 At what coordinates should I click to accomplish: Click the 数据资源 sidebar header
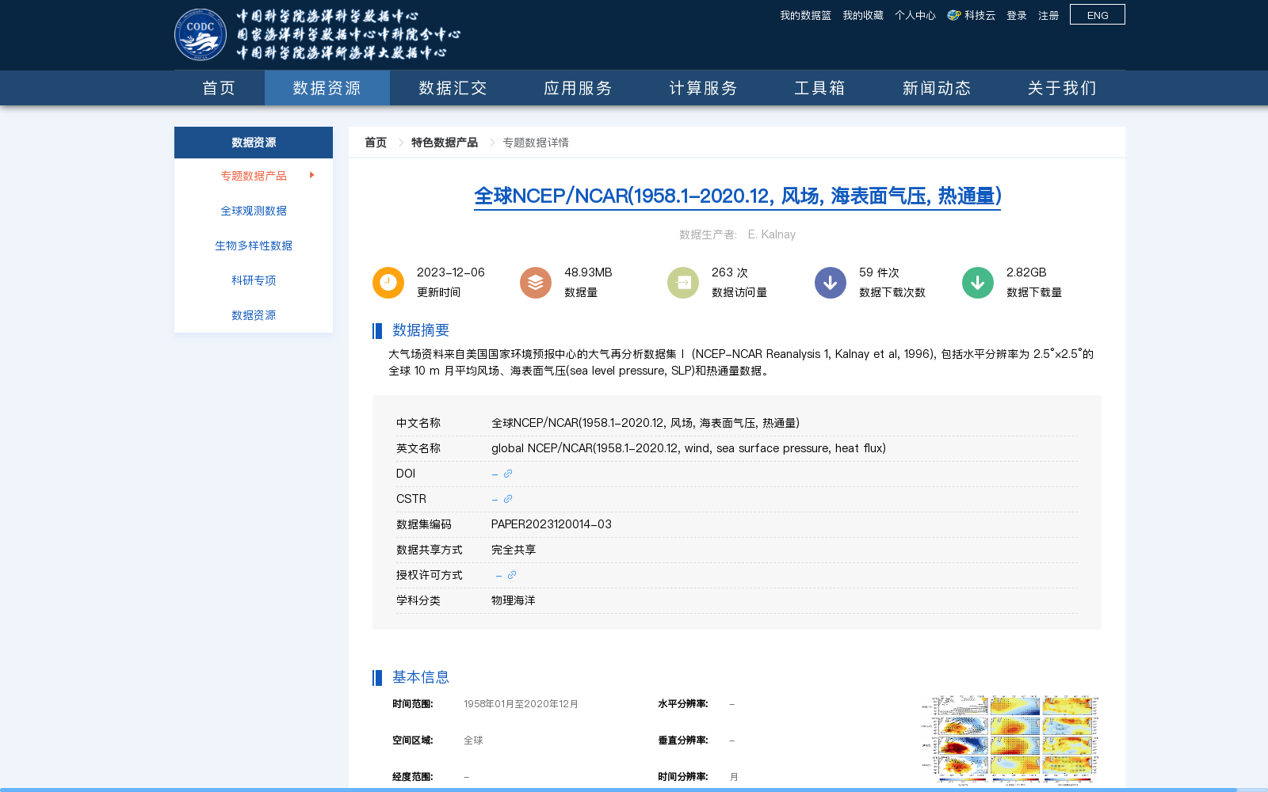pyautogui.click(x=254, y=143)
